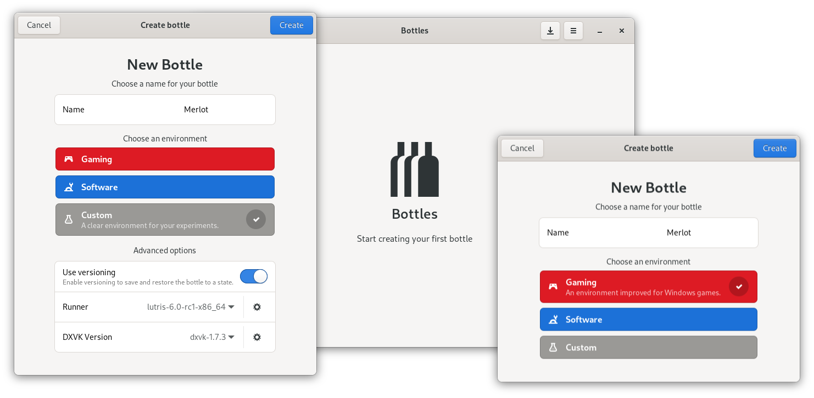Open downloads icon in Bottles window header

tap(550, 31)
